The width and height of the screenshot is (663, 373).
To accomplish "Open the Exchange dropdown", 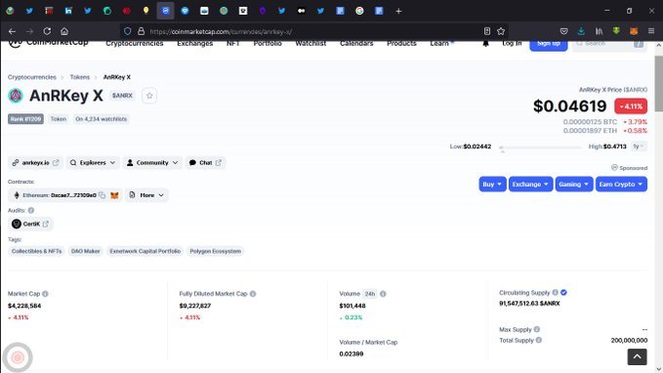I will point(530,184).
